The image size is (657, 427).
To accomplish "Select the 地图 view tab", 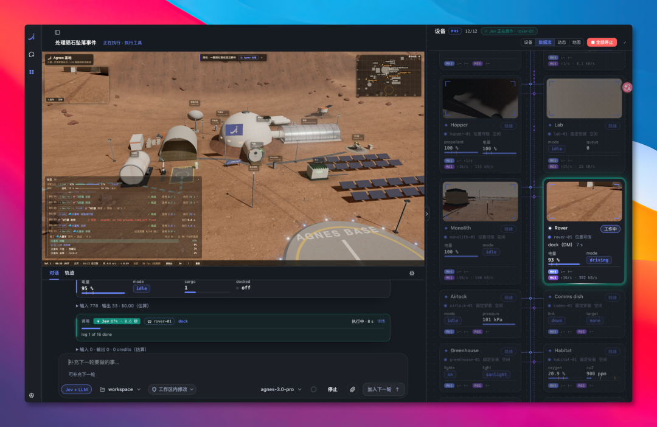I will [x=577, y=43].
